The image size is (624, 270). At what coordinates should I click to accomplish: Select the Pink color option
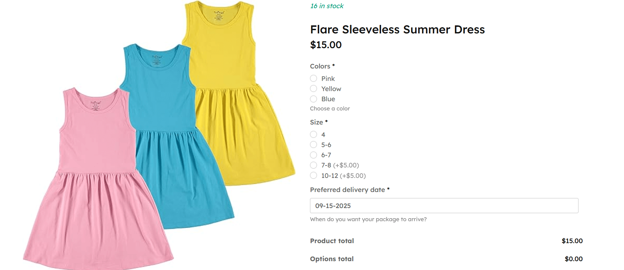313,79
